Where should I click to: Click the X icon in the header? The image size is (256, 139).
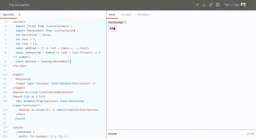coord(197,5)
